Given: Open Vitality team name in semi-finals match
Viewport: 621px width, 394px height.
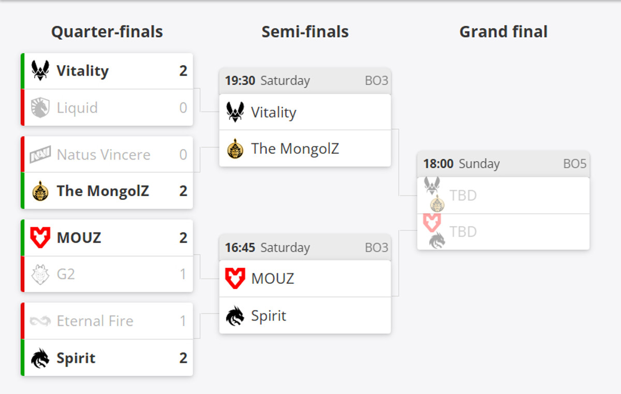Looking at the screenshot, I should [273, 112].
